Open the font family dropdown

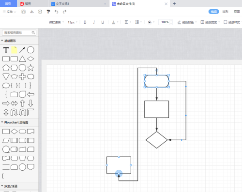click(57, 22)
